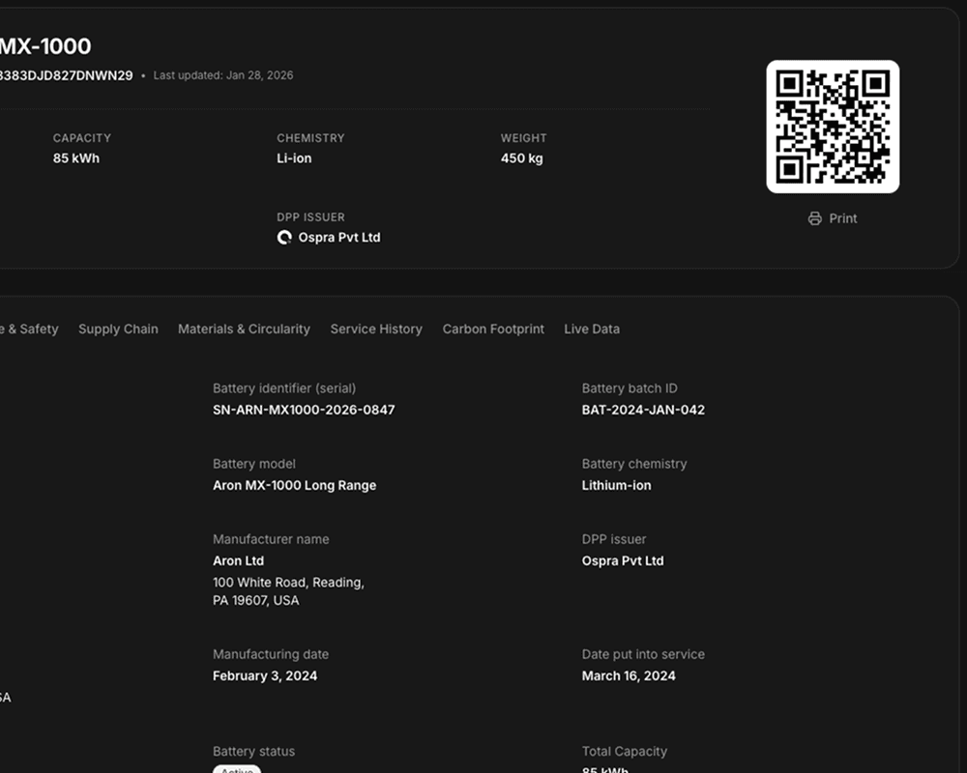Screen dimensions: 967x773
Task: View the Materials & Circularity tab
Action: (x=243, y=329)
